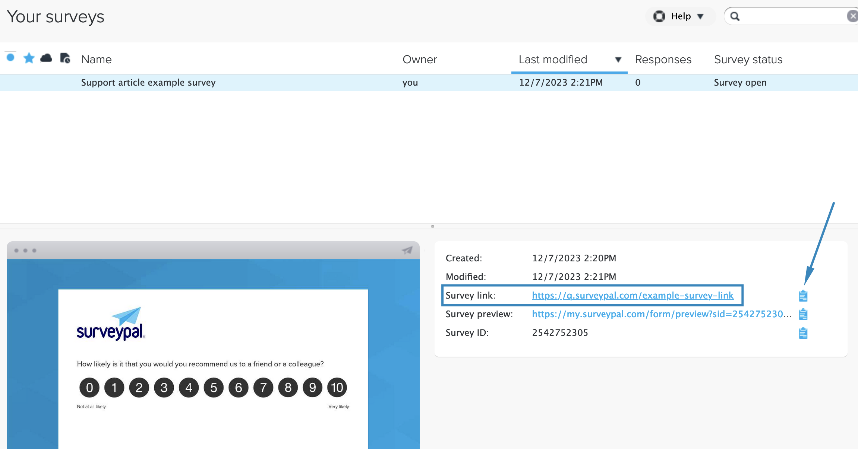The width and height of the screenshot is (858, 449).
Task: Select rating 6 in preview
Action: (239, 388)
